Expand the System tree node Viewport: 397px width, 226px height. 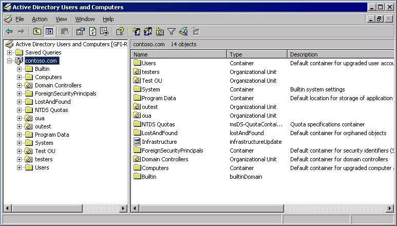(x=19, y=143)
